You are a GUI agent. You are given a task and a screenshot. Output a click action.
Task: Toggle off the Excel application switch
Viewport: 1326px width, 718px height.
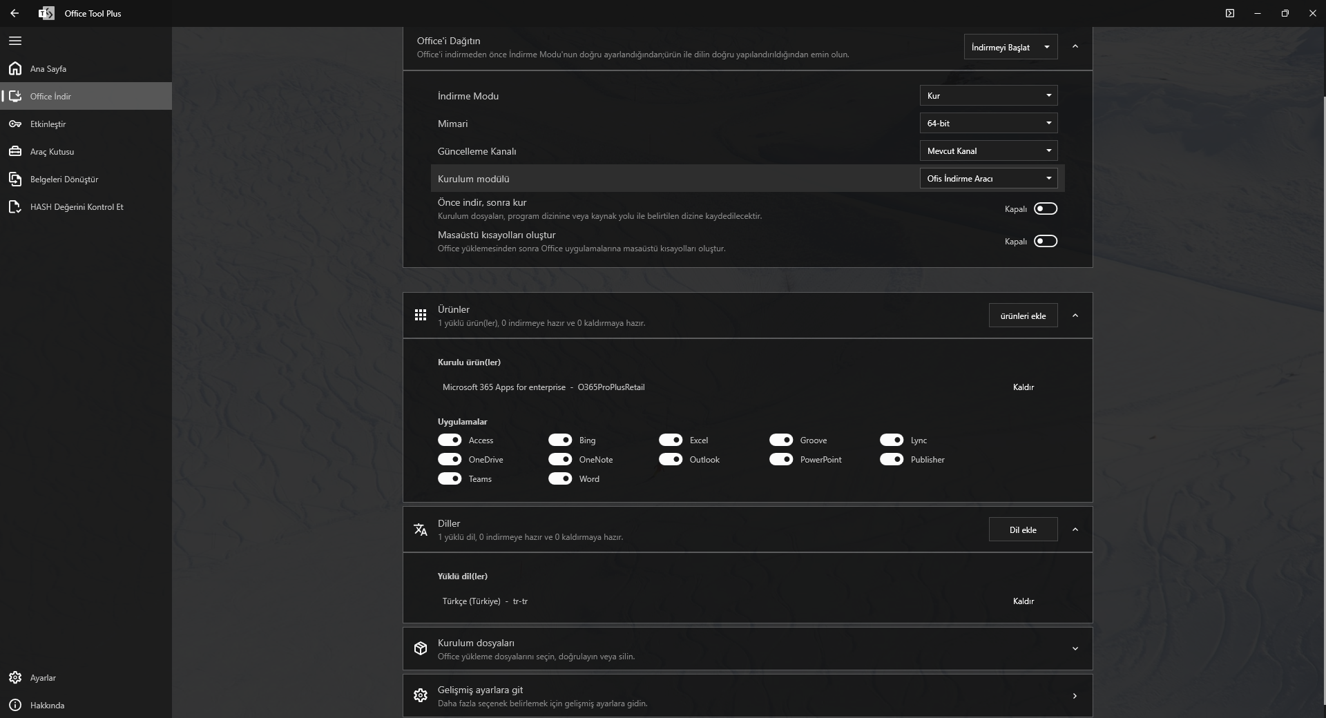point(671,440)
